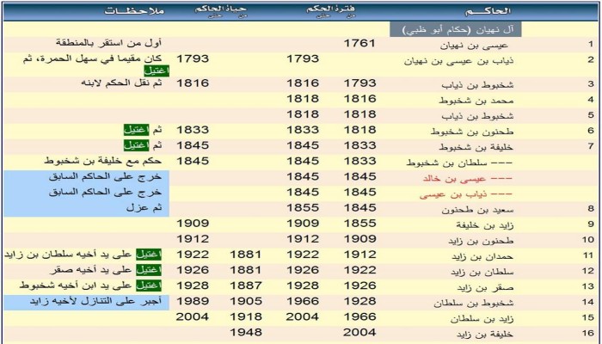
Task: Select the name "طحنون بن زايد"
Action: click(481, 241)
